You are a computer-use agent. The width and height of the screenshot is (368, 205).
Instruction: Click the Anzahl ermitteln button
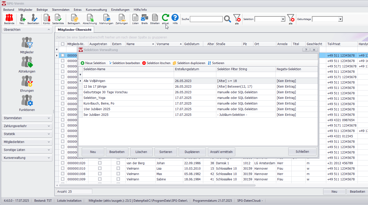pyautogui.click(x=221, y=152)
